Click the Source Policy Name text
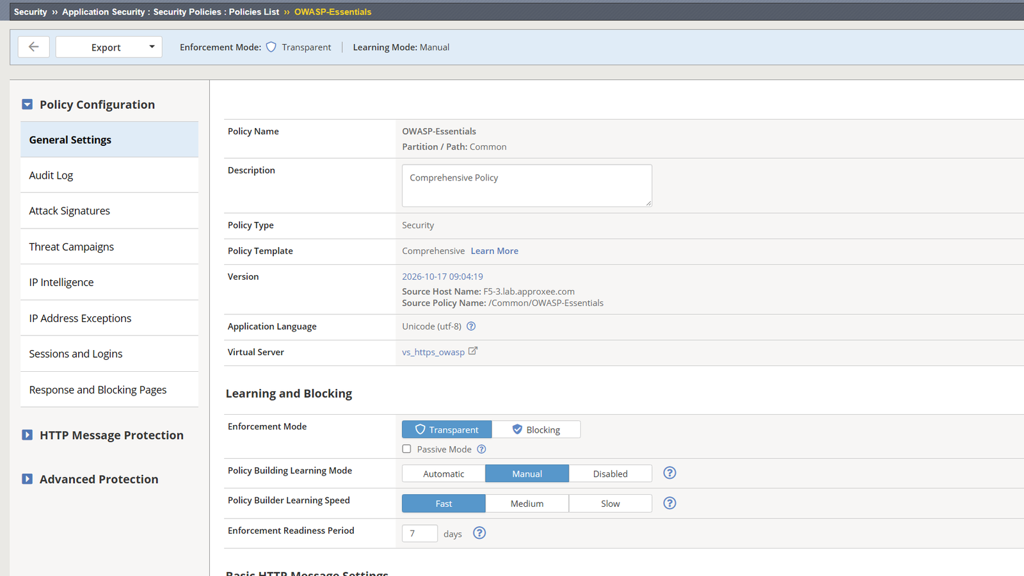 click(502, 303)
